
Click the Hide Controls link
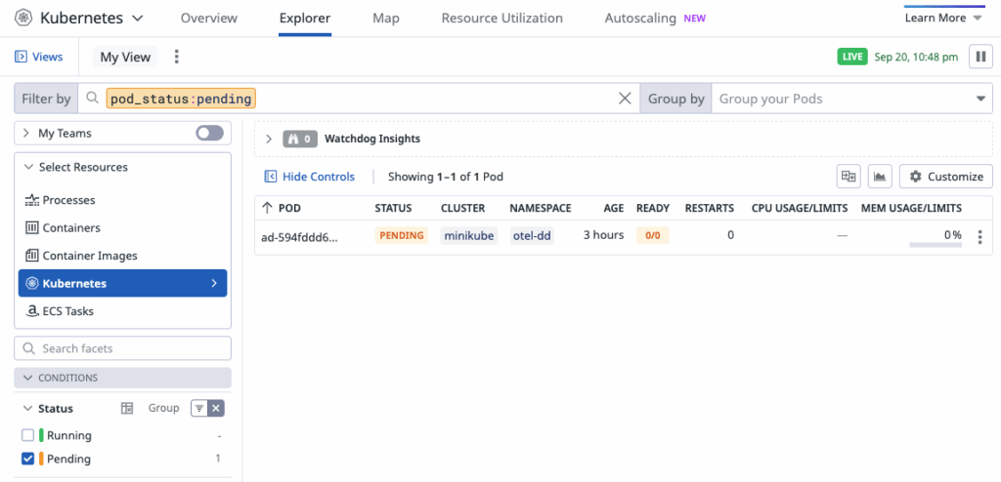310,177
